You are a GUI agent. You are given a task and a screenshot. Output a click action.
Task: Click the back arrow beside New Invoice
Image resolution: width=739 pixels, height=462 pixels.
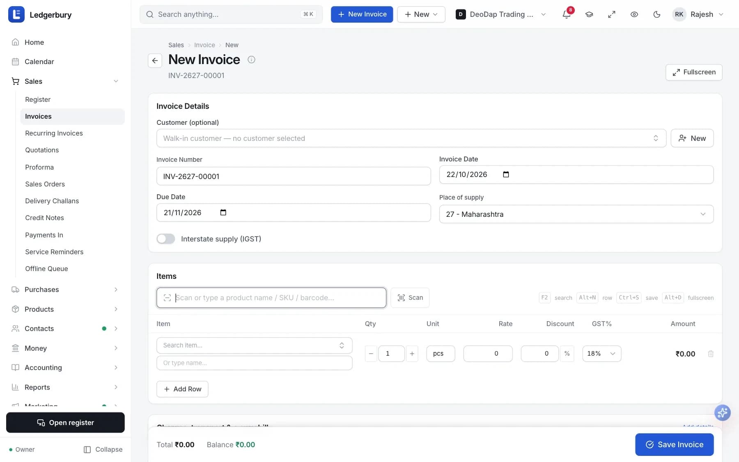(155, 60)
